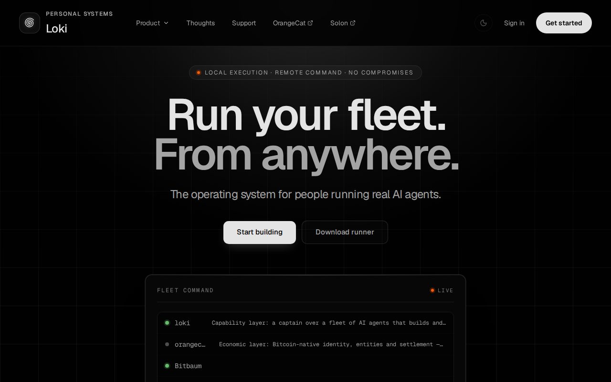The image size is (611, 382).
Task: Click the green status dot beside loki
Action: click(x=167, y=323)
